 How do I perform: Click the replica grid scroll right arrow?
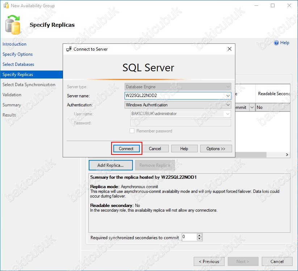click(287, 155)
